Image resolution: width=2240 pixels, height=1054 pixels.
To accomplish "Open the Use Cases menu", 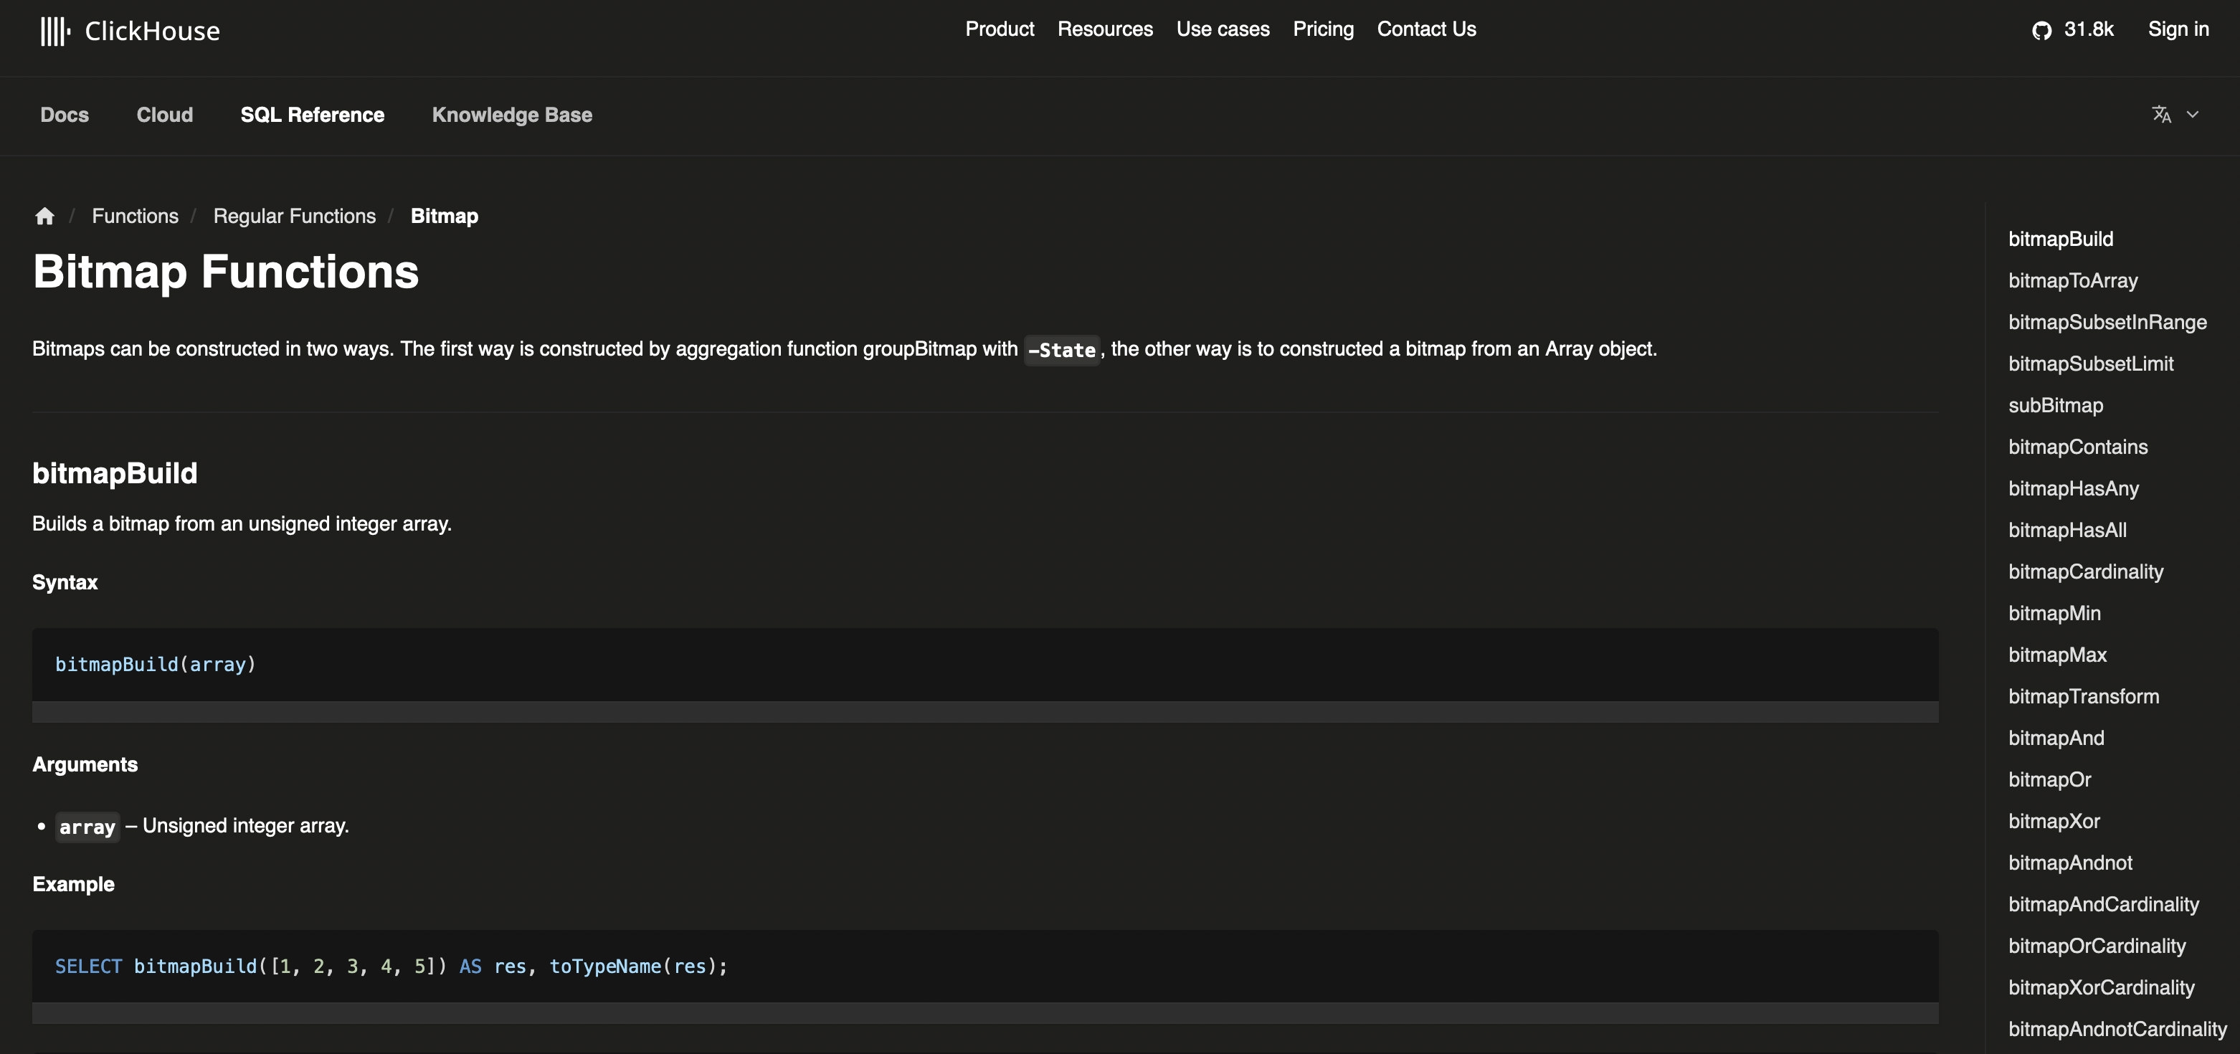I will (1223, 29).
